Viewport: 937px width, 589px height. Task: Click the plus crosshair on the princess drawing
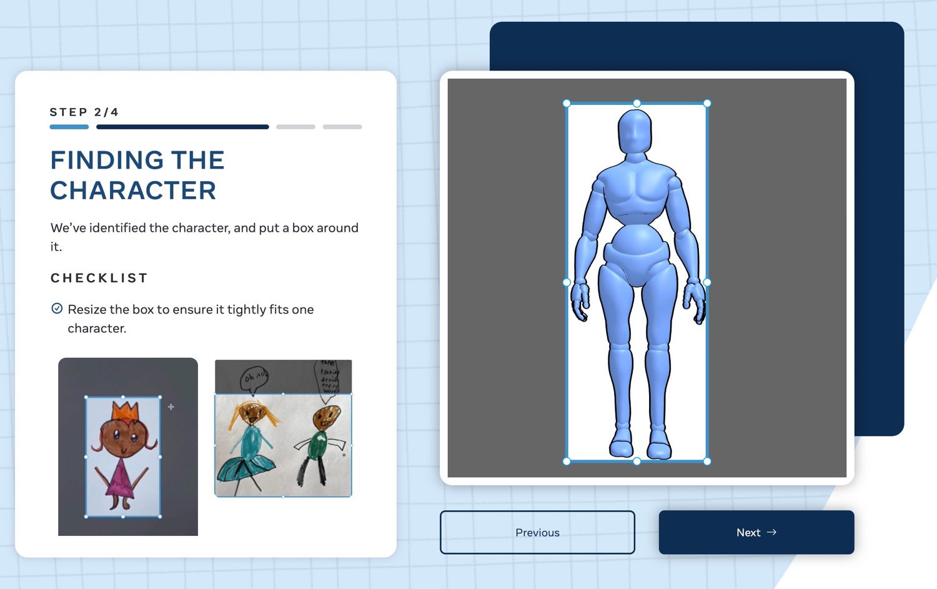pyautogui.click(x=170, y=406)
